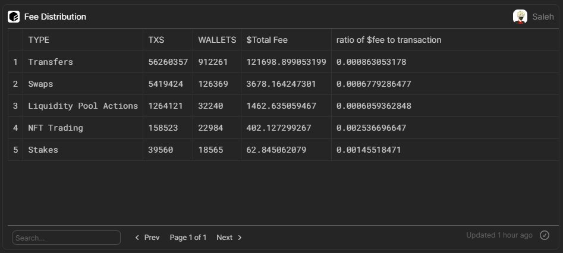The height and width of the screenshot is (253, 563).
Task: Click ratio value 0.00145518471
Action: [x=369, y=150]
